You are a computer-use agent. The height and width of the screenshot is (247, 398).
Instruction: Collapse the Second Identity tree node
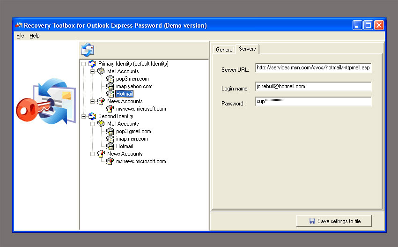click(x=83, y=116)
